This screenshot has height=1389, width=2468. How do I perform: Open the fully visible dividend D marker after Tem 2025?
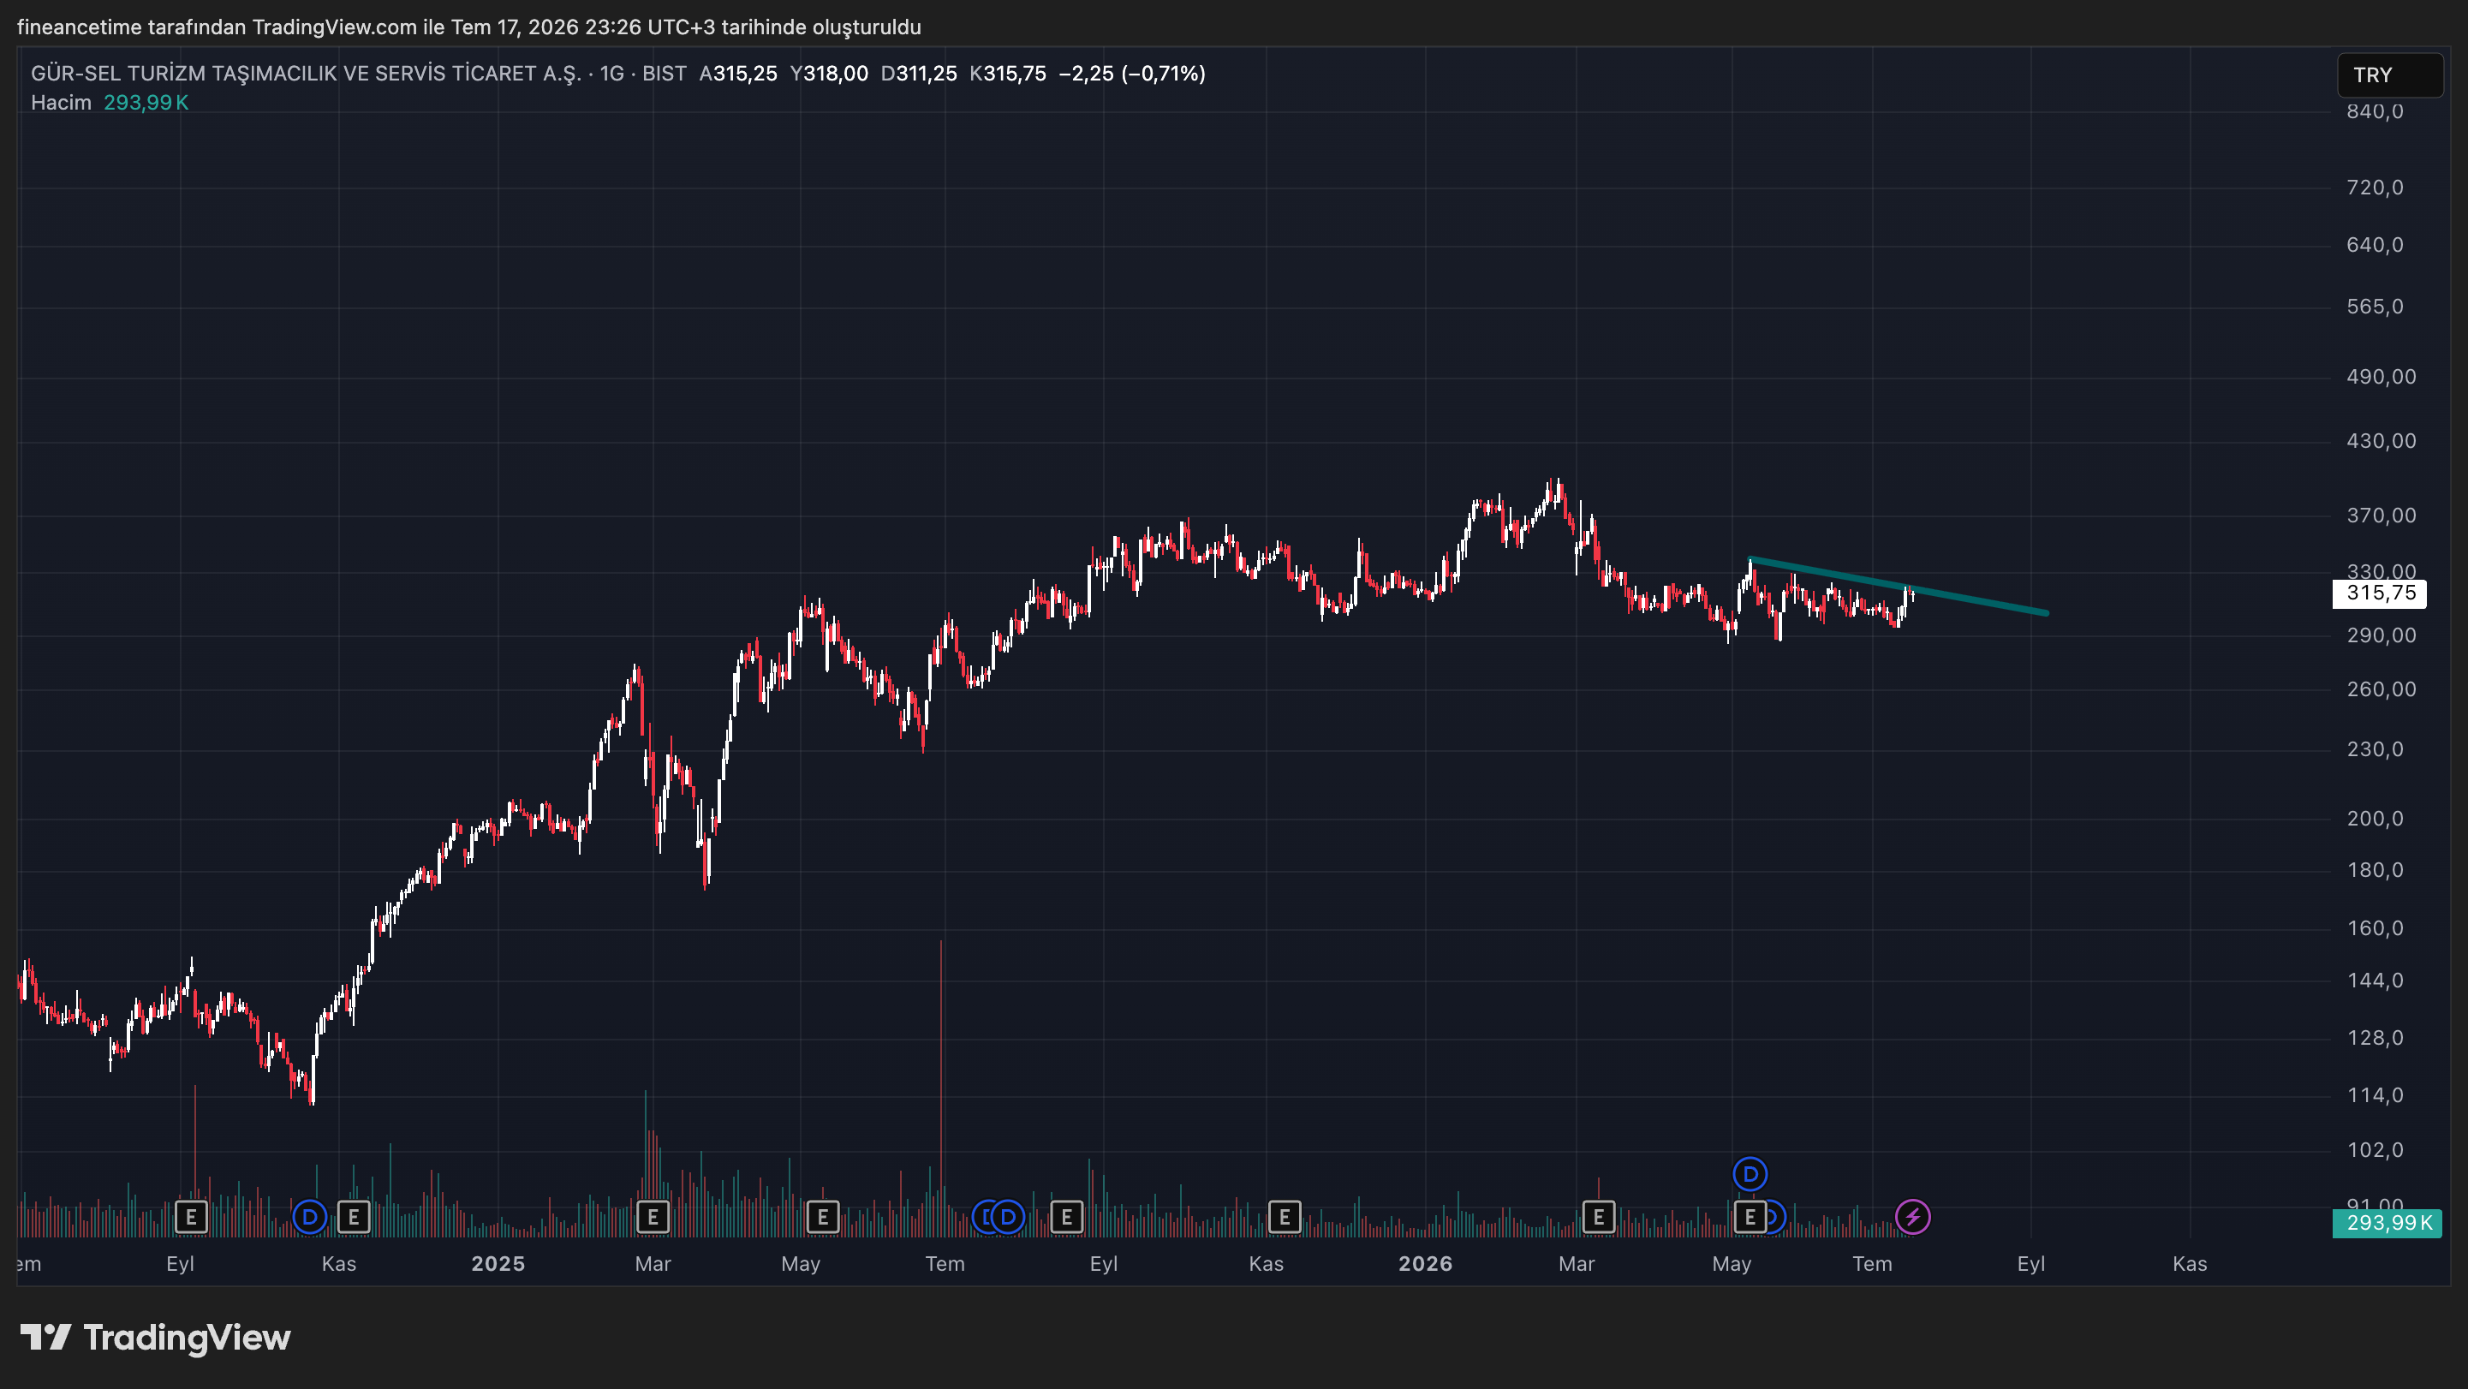click(1007, 1218)
